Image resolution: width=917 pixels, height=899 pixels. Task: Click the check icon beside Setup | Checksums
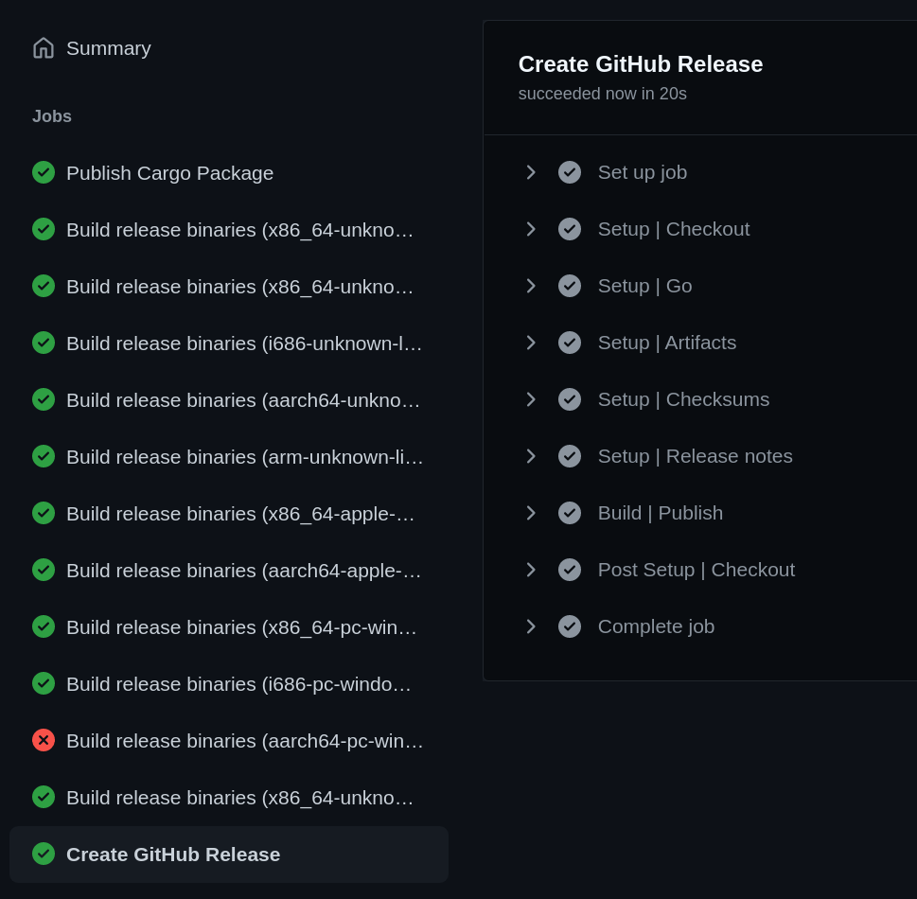569,399
